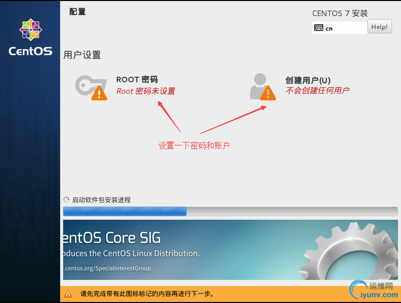Screen dimensions: 401x303
Task: Click the CentOS logo in sidebar
Action: coord(31,37)
